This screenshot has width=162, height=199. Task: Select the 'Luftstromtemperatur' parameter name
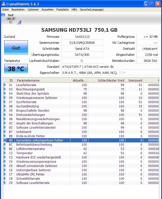coord(31,149)
